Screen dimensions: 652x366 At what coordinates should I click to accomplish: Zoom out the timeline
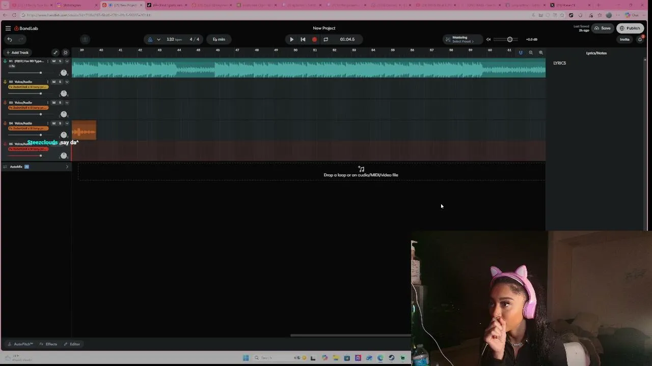click(531, 52)
